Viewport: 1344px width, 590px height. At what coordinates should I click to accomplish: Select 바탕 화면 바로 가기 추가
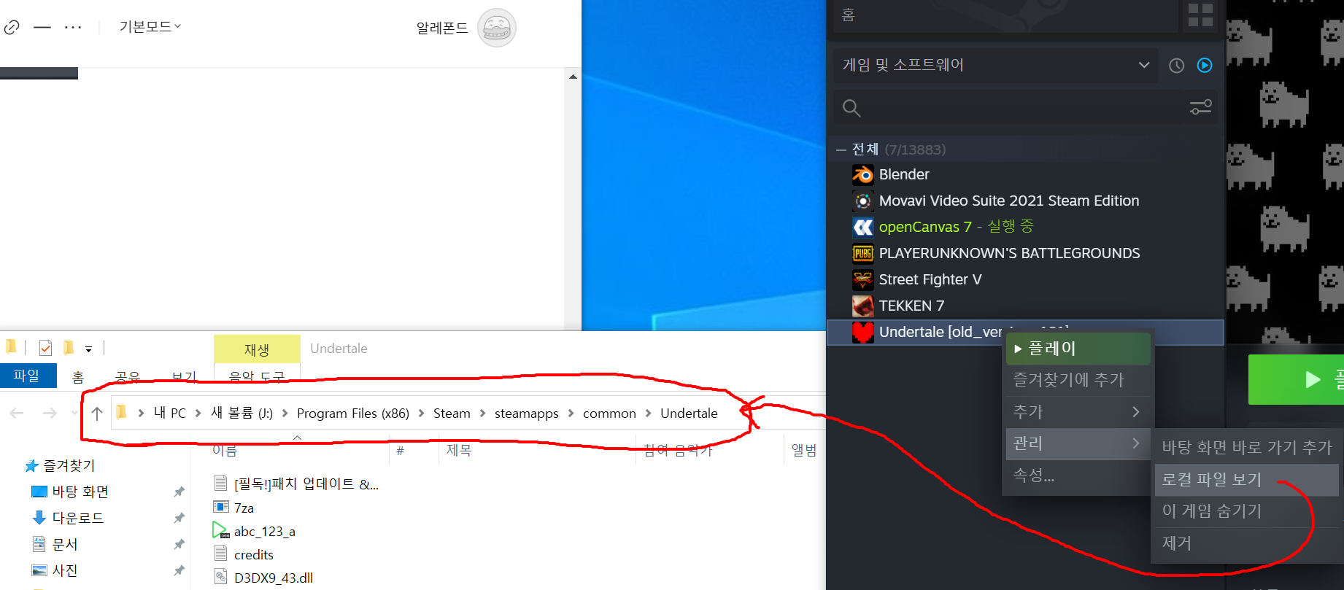1246,448
